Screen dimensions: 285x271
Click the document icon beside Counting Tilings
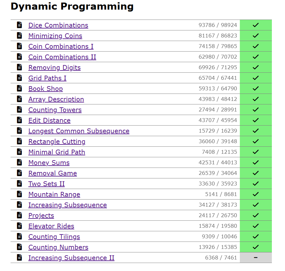coord(20,236)
